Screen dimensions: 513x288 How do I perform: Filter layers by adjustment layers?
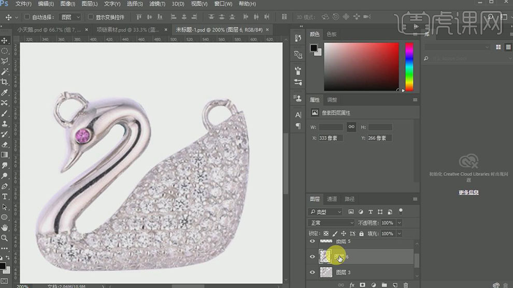click(x=361, y=212)
